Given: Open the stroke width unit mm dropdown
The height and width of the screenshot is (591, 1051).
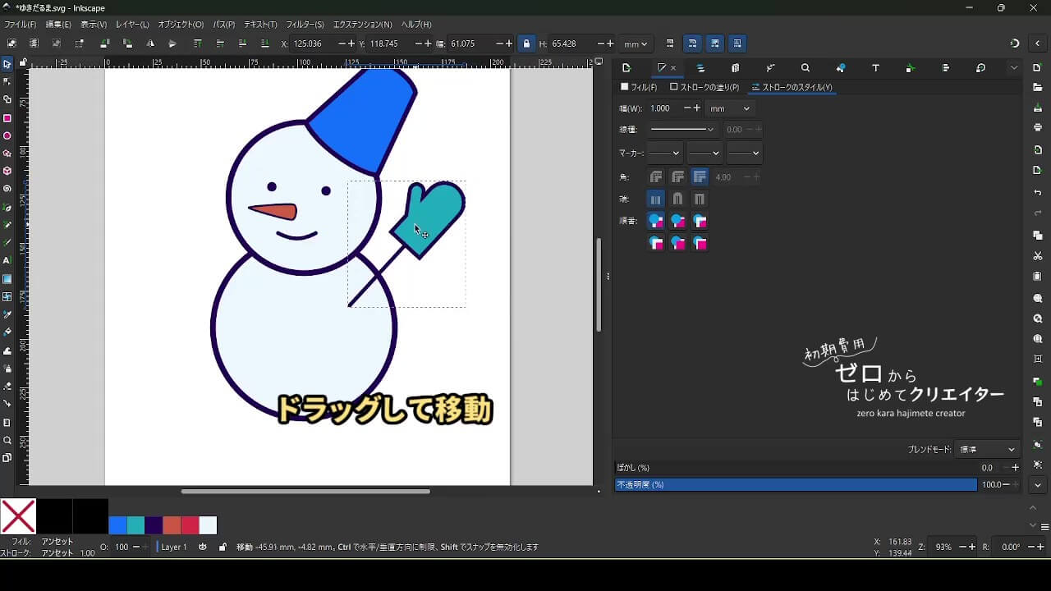Looking at the screenshot, I should pos(730,108).
